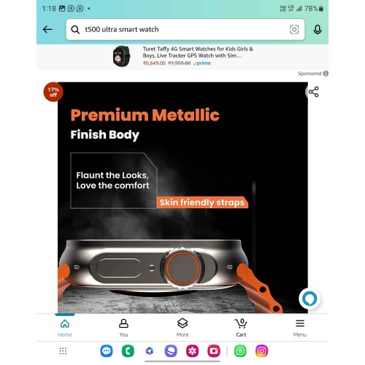The width and height of the screenshot is (365, 365).
Task: Open camera lens search in search field
Action: (294, 29)
